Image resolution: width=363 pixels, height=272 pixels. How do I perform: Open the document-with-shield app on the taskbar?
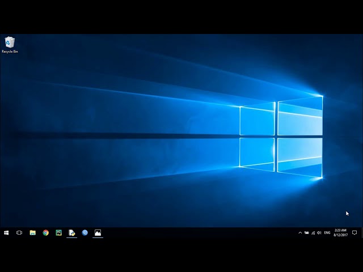pos(72,233)
